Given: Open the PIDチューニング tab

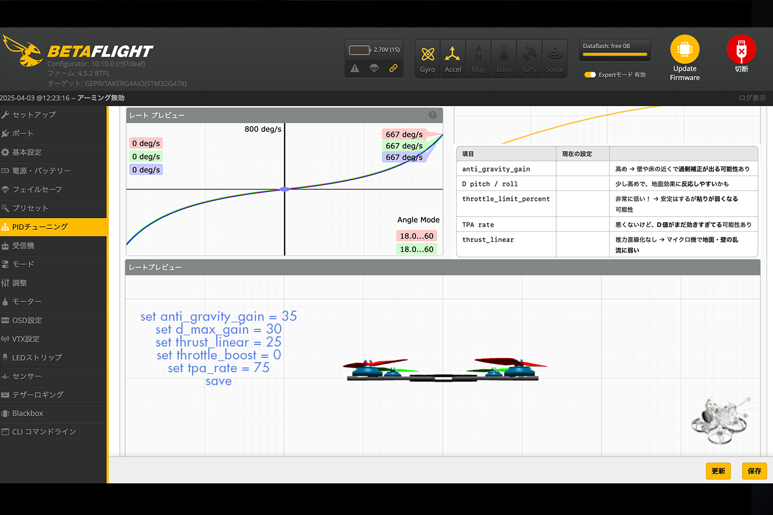Looking at the screenshot, I should pyautogui.click(x=54, y=227).
